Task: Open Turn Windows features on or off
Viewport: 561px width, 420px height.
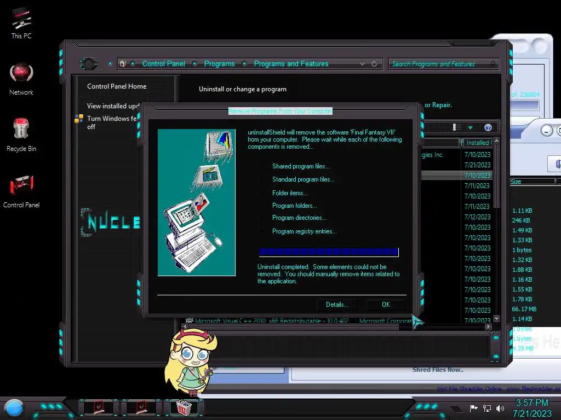Action: (x=111, y=122)
